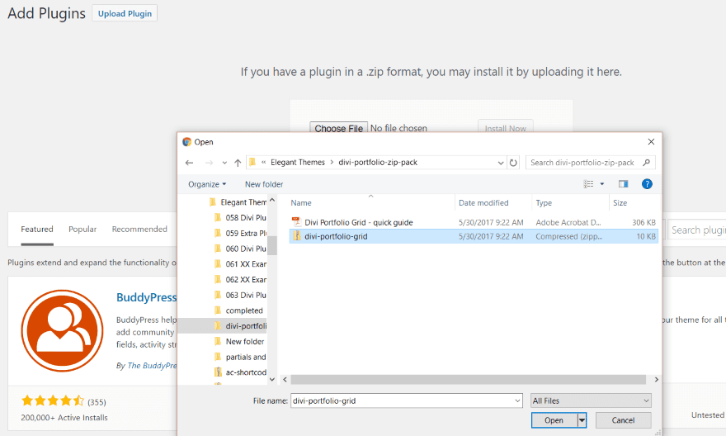
Task: Refresh the folder address bar
Action: 513,163
